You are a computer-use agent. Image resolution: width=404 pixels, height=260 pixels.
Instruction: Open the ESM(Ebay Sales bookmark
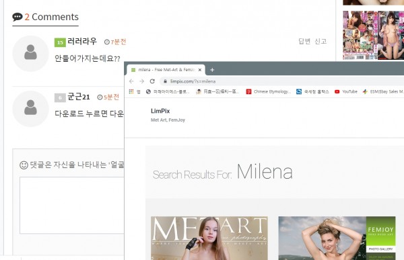[383, 91]
